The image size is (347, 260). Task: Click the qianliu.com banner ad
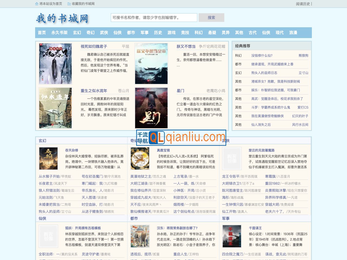pos(181,138)
